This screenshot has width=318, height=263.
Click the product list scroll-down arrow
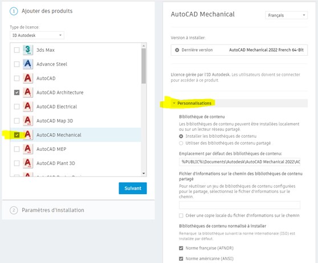coord(144,174)
